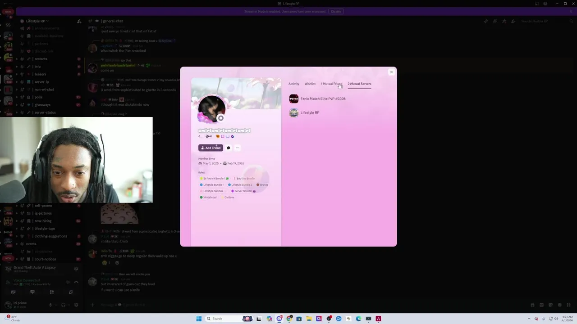Open the soundboard icon in voice panel

(71, 292)
